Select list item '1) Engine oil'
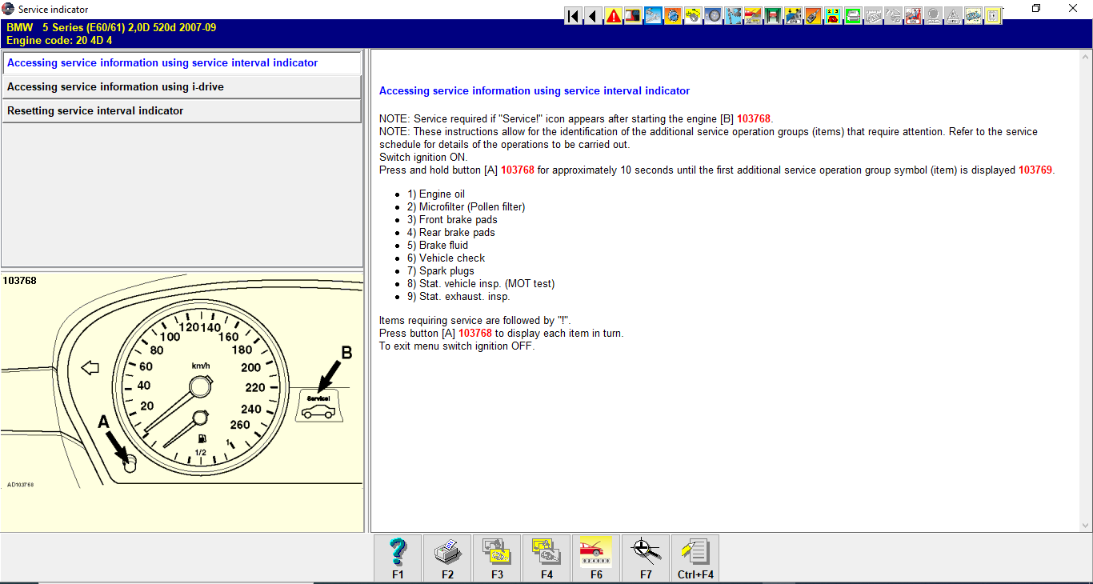This screenshot has width=1093, height=584. tap(436, 194)
